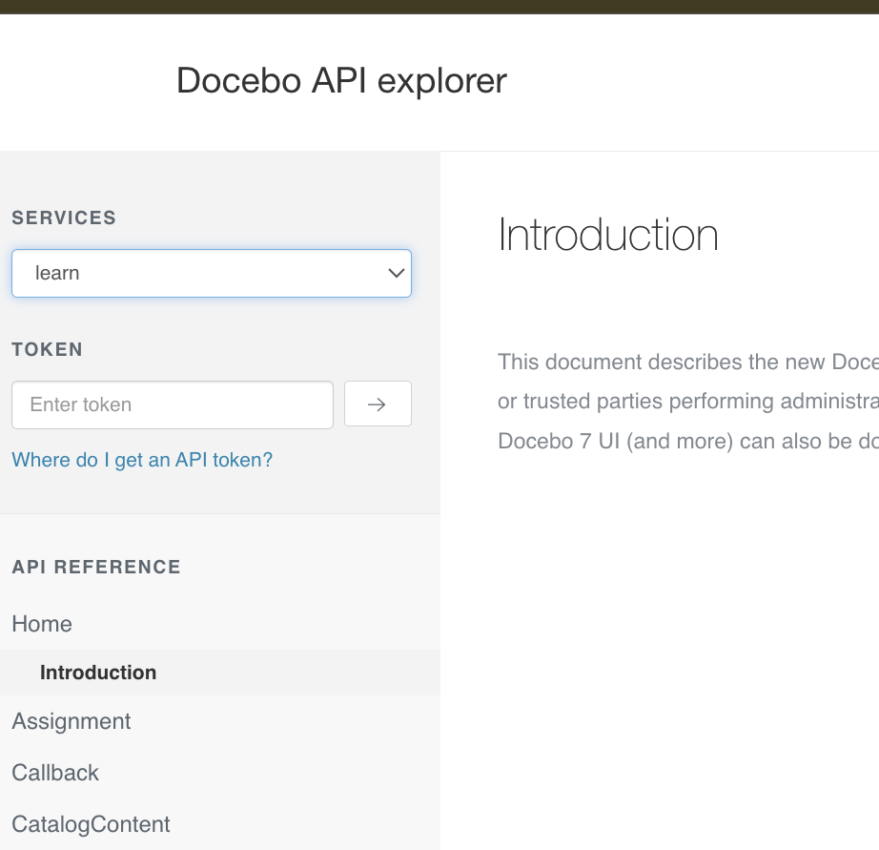879x850 pixels.
Task: Click the Docebo API explorer title
Action: 341,81
